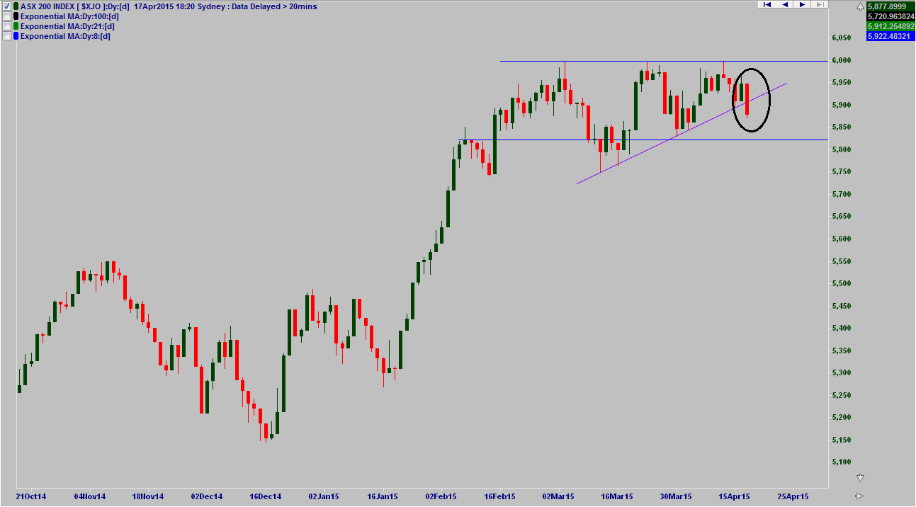Enable the Exponential MA 21-day checkbox
Viewport: 916px width, 507px height.
6,26
